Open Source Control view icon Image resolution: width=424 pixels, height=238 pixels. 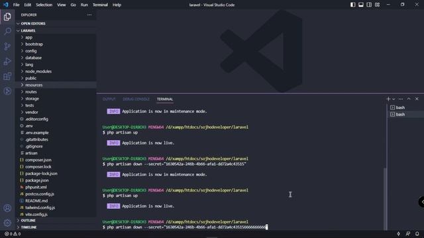tap(7, 46)
